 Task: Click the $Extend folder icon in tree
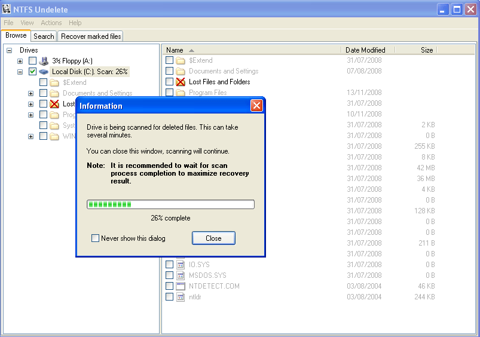point(54,82)
